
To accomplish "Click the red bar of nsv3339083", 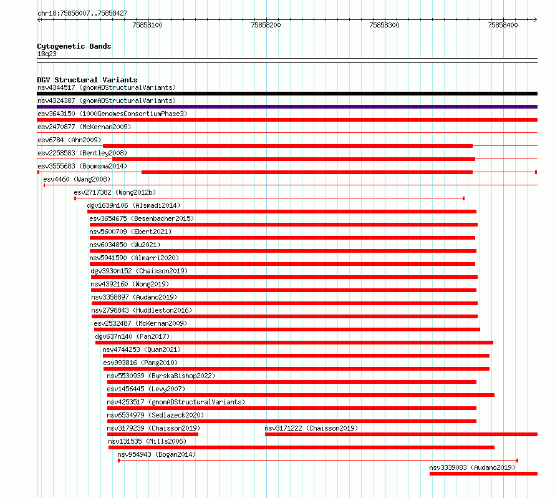I will [x=483, y=474].
